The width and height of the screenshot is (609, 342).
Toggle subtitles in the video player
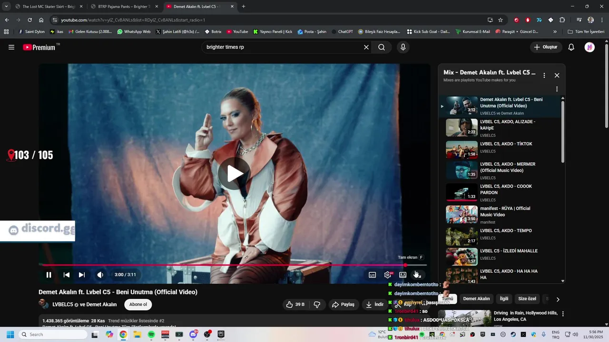coord(373,275)
